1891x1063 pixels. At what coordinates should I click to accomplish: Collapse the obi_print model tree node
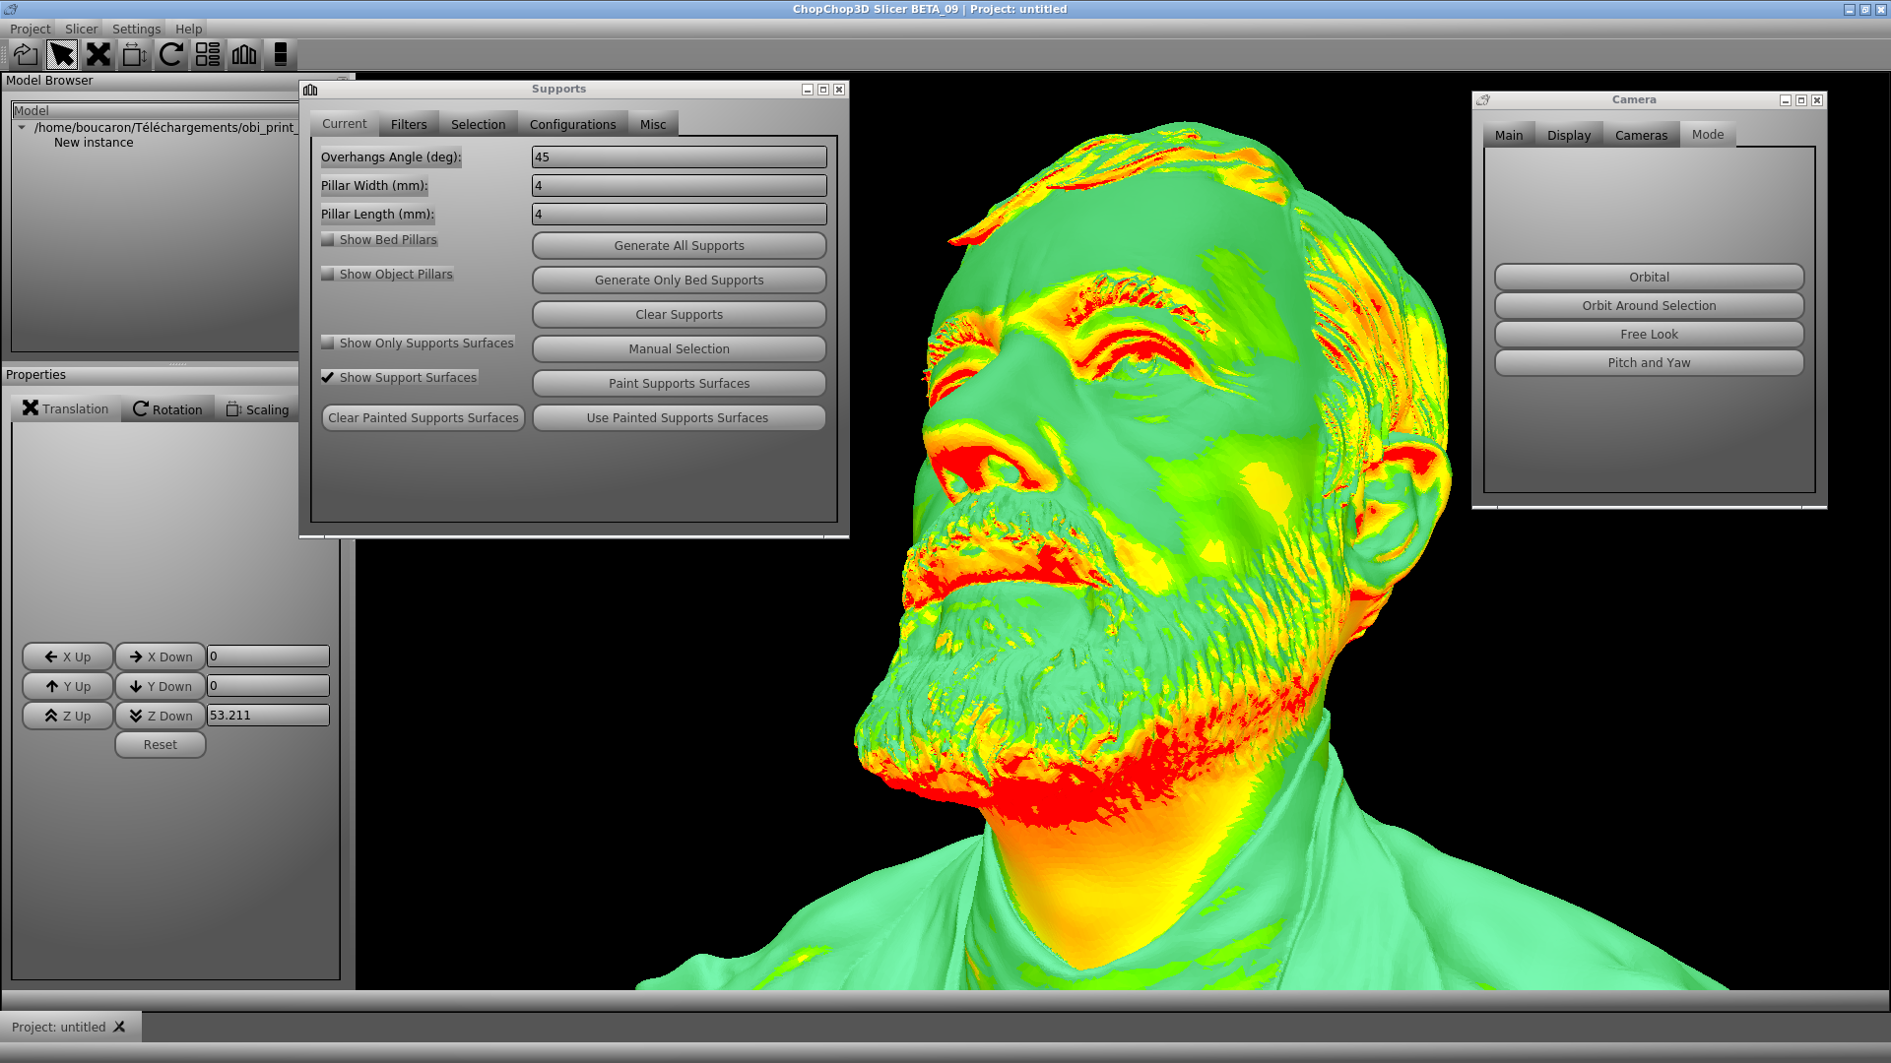(x=22, y=128)
